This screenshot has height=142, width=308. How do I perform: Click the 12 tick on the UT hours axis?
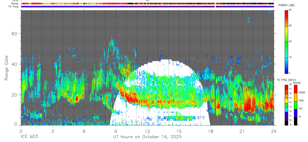coord(147,131)
